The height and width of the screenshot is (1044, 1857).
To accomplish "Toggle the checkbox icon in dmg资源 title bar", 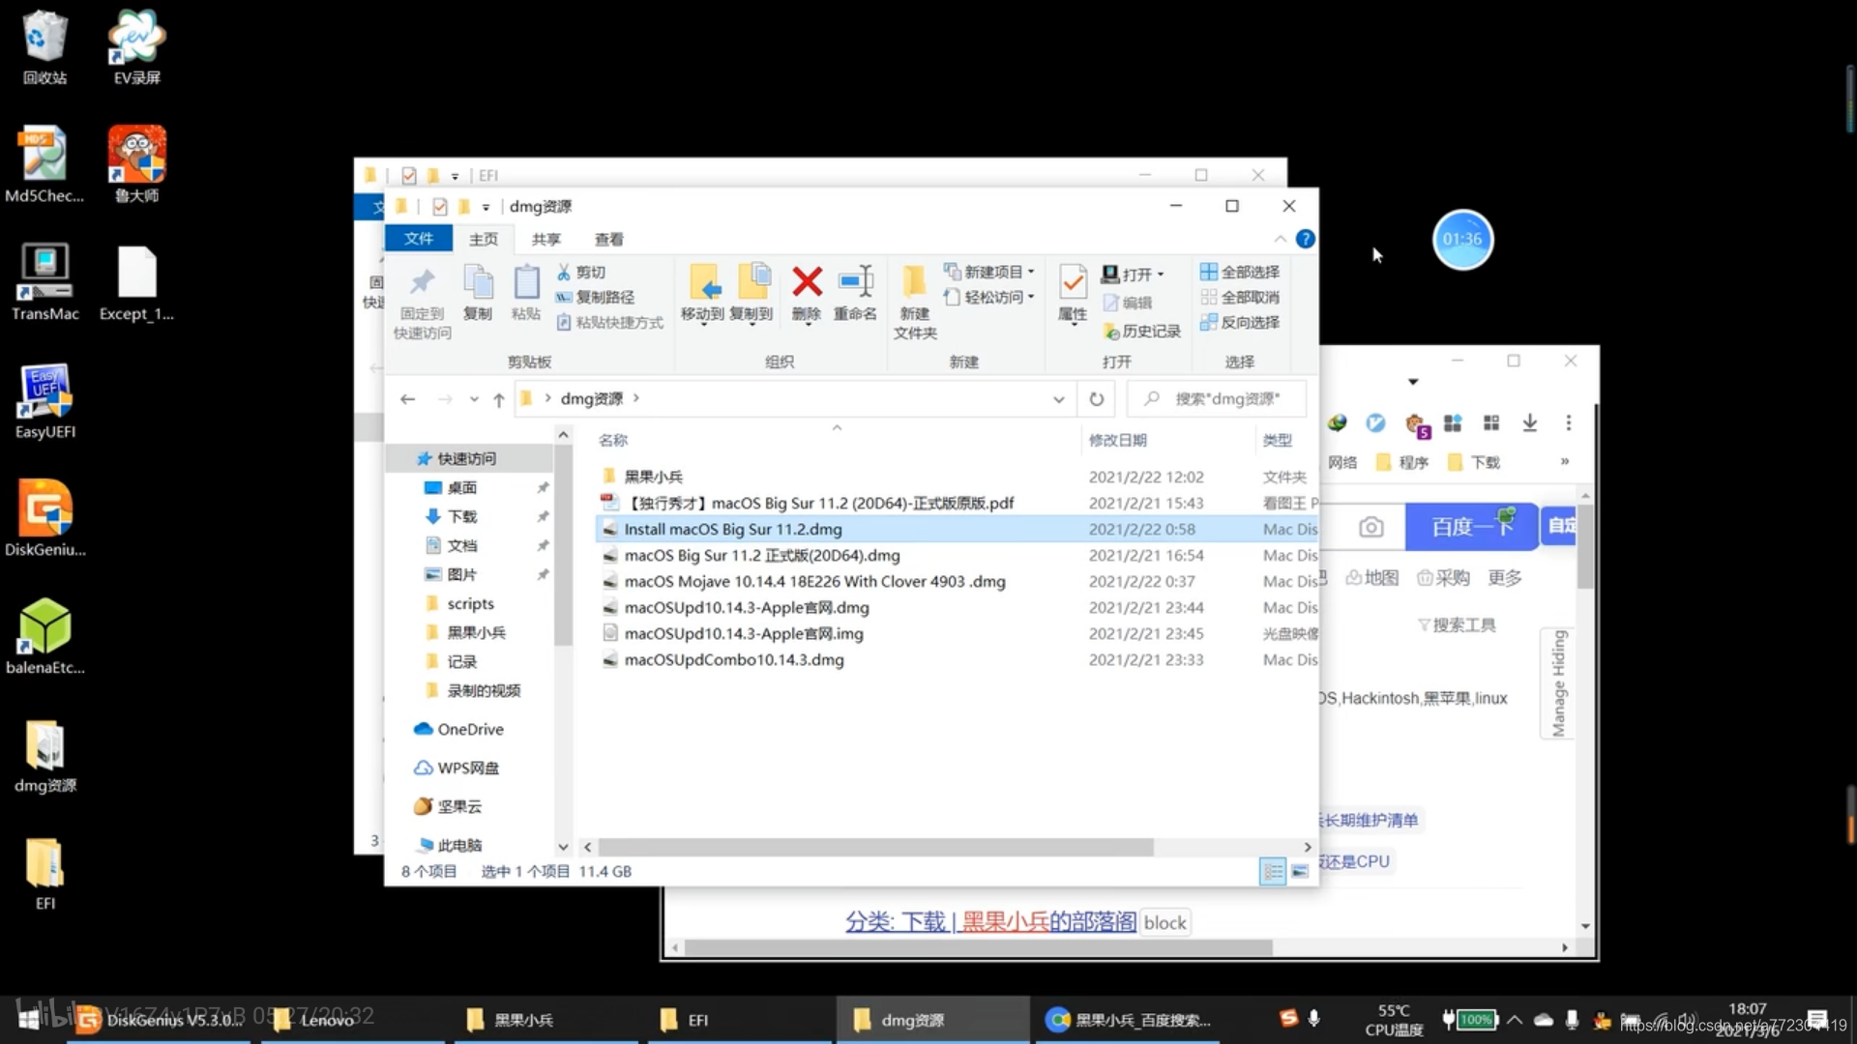I will click(x=440, y=207).
